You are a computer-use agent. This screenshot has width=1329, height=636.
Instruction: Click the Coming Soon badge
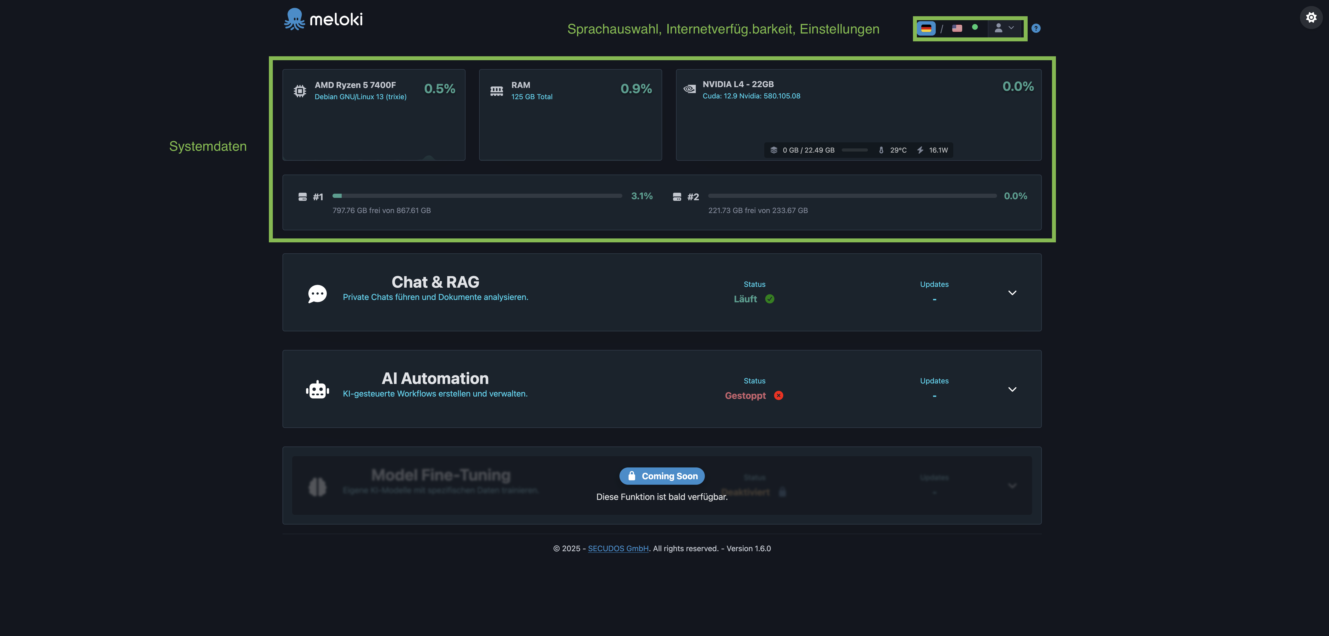click(662, 476)
